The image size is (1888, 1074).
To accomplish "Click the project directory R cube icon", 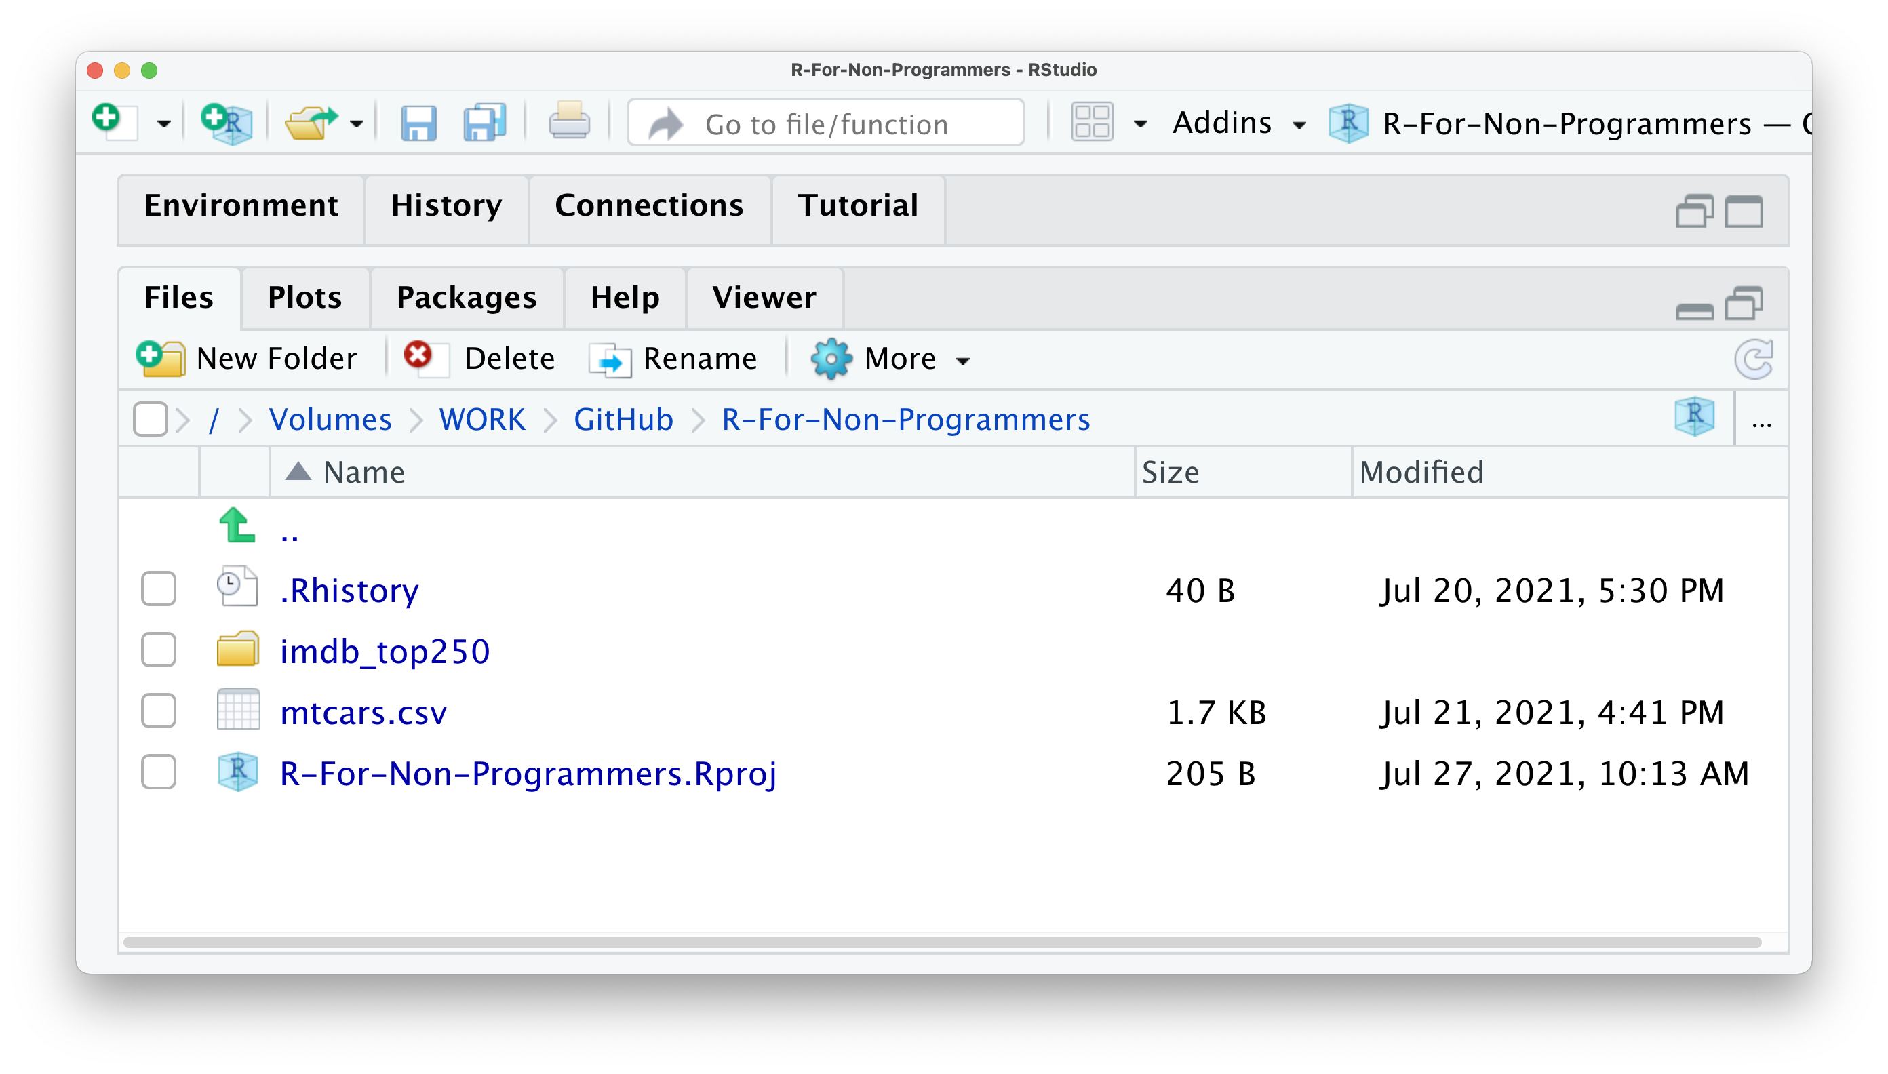I will [x=1694, y=418].
